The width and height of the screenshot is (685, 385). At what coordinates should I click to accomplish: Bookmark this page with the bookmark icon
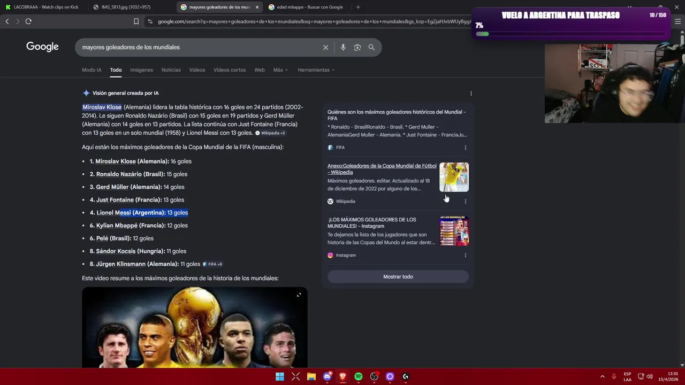tap(136, 21)
